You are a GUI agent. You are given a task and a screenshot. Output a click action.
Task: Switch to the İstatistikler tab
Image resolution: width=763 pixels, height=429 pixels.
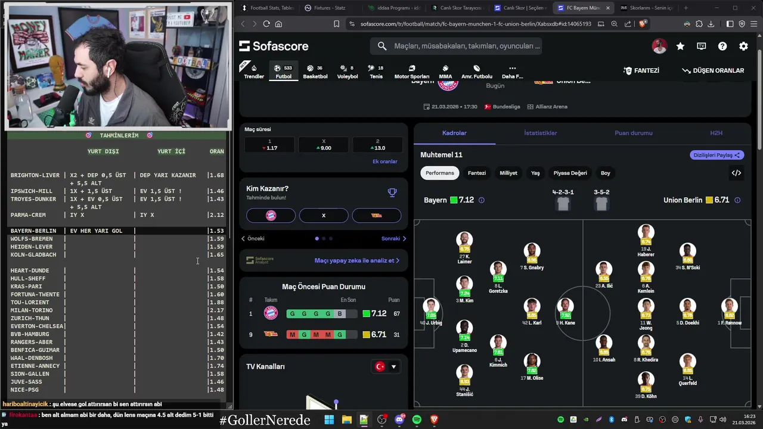pyautogui.click(x=541, y=133)
